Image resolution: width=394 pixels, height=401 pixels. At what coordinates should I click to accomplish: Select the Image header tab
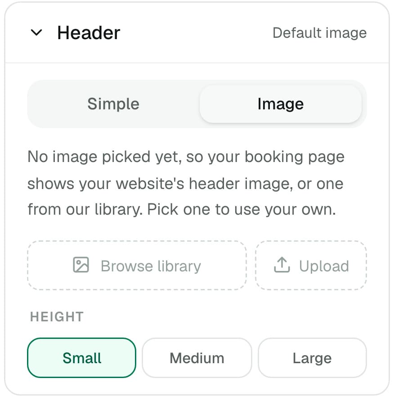point(280,104)
